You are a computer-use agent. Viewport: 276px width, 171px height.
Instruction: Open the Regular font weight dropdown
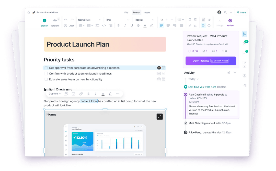tap(145, 20)
